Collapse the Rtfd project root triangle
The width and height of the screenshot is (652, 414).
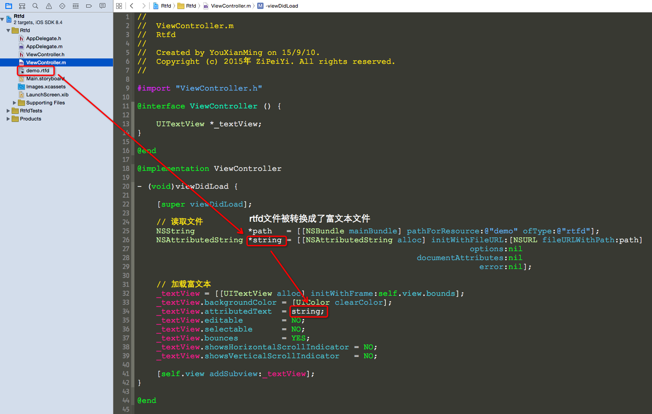(x=3, y=19)
